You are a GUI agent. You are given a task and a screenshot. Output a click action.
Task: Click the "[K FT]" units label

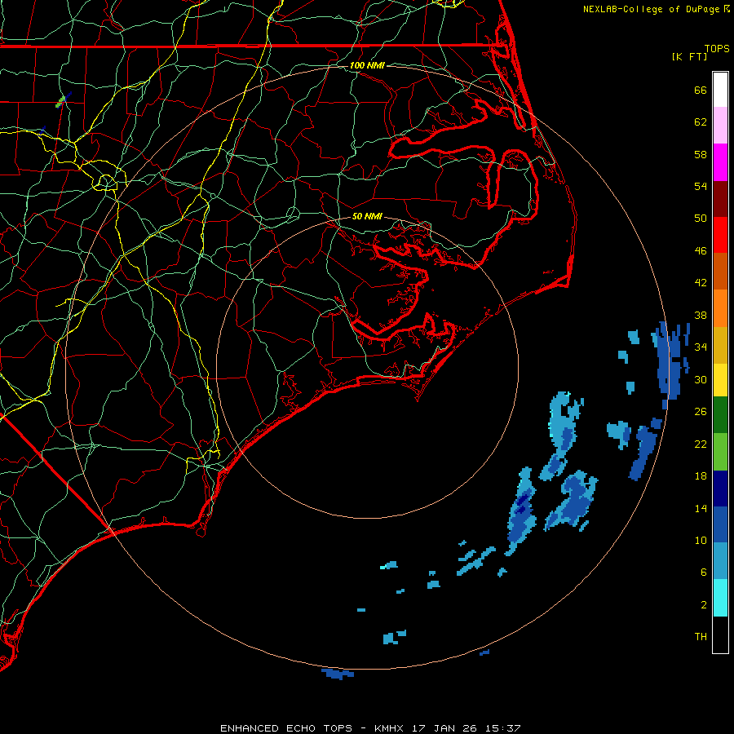(x=689, y=57)
